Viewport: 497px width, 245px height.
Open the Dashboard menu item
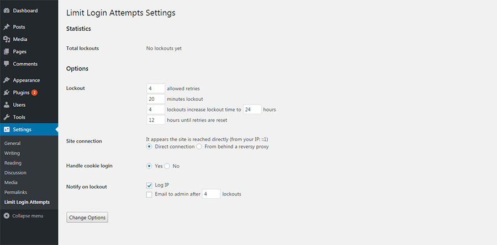(29, 11)
